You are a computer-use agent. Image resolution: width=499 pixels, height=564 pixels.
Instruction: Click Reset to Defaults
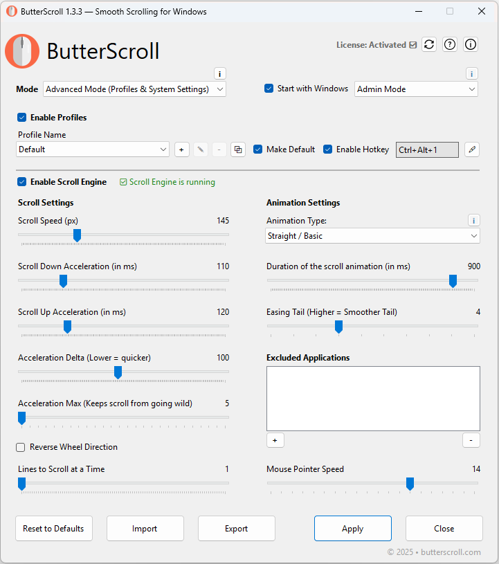tap(53, 528)
